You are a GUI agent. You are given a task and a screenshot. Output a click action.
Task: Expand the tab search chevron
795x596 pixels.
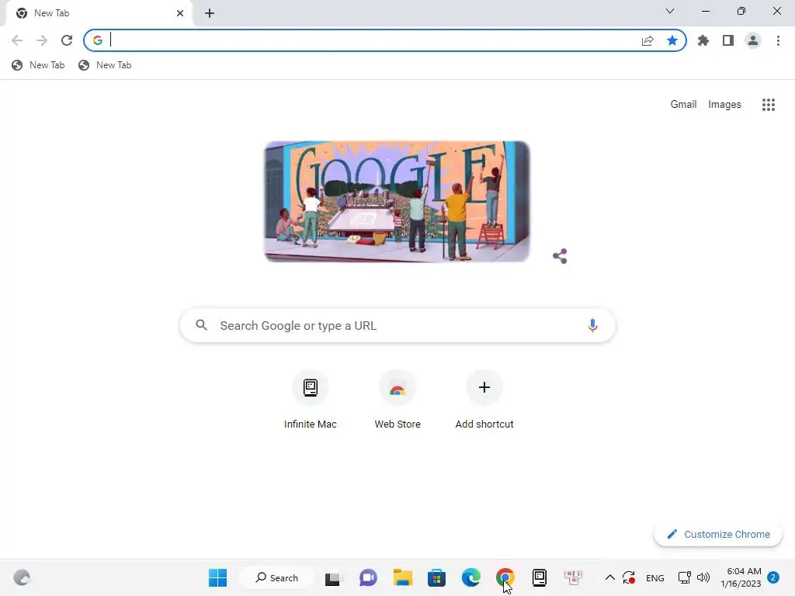point(670,11)
